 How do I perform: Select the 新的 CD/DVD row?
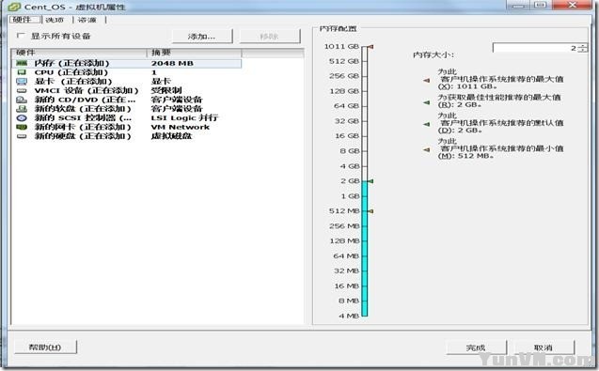click(127, 100)
